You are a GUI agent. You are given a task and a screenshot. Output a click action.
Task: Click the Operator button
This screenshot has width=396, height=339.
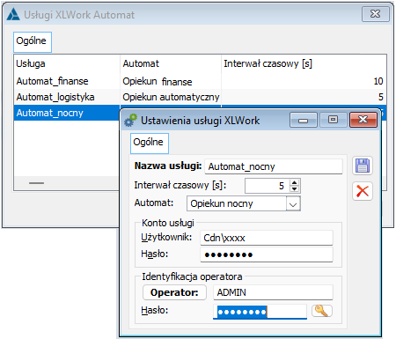(x=174, y=292)
